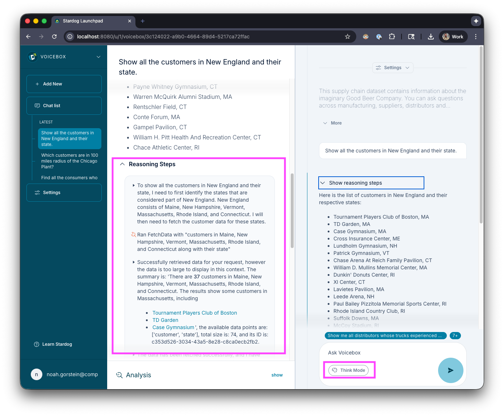Click browser forward arrow

[x=41, y=37]
